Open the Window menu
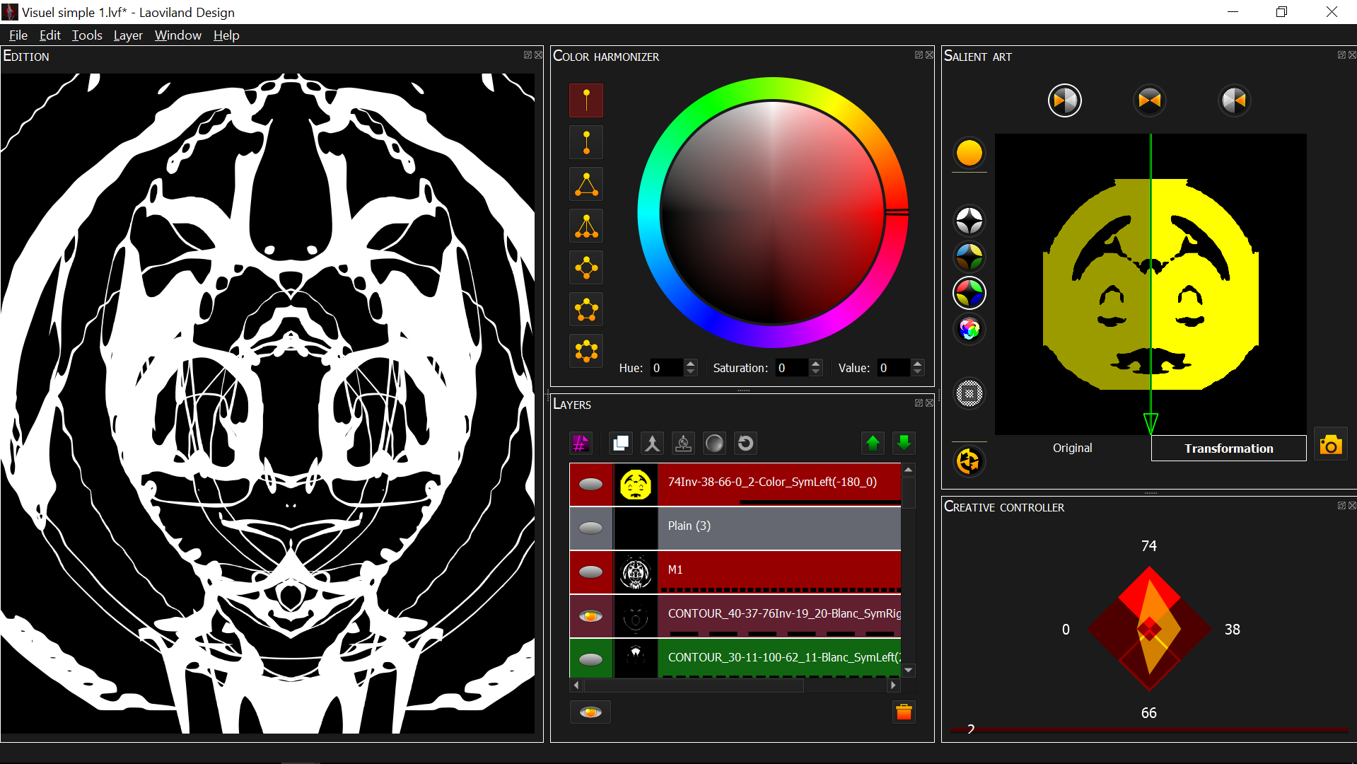The width and height of the screenshot is (1357, 764). click(x=177, y=35)
